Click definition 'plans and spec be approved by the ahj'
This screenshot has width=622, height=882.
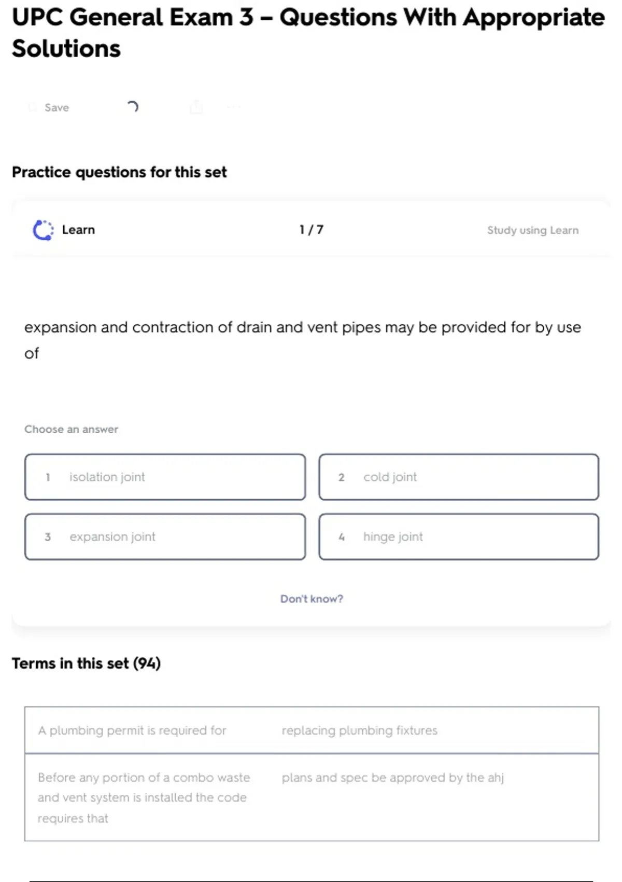(x=392, y=777)
